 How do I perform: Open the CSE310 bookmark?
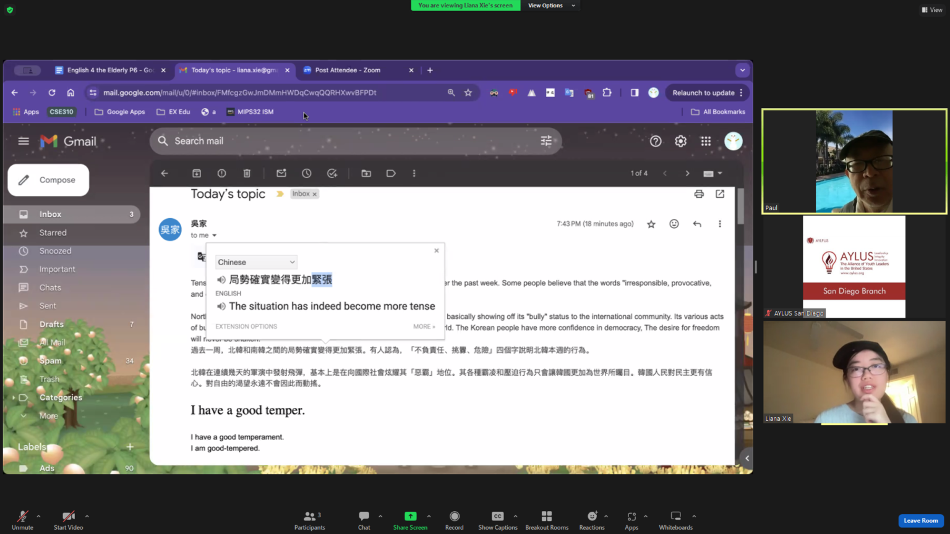[61, 112]
